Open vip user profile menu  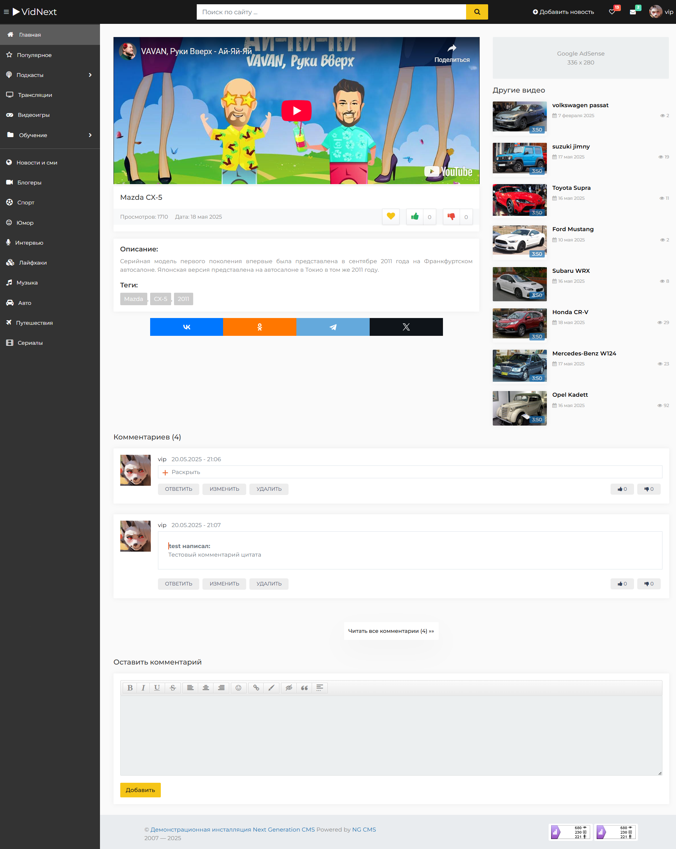tap(661, 12)
